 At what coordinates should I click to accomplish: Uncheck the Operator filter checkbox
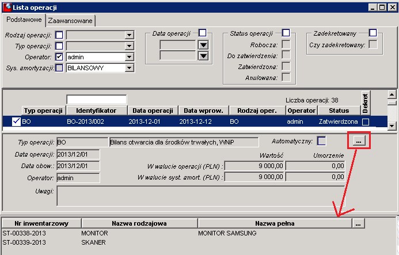tap(59, 56)
